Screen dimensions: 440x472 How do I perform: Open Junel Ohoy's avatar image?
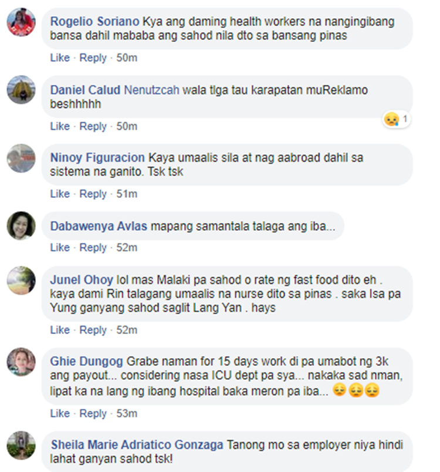pyautogui.click(x=21, y=280)
